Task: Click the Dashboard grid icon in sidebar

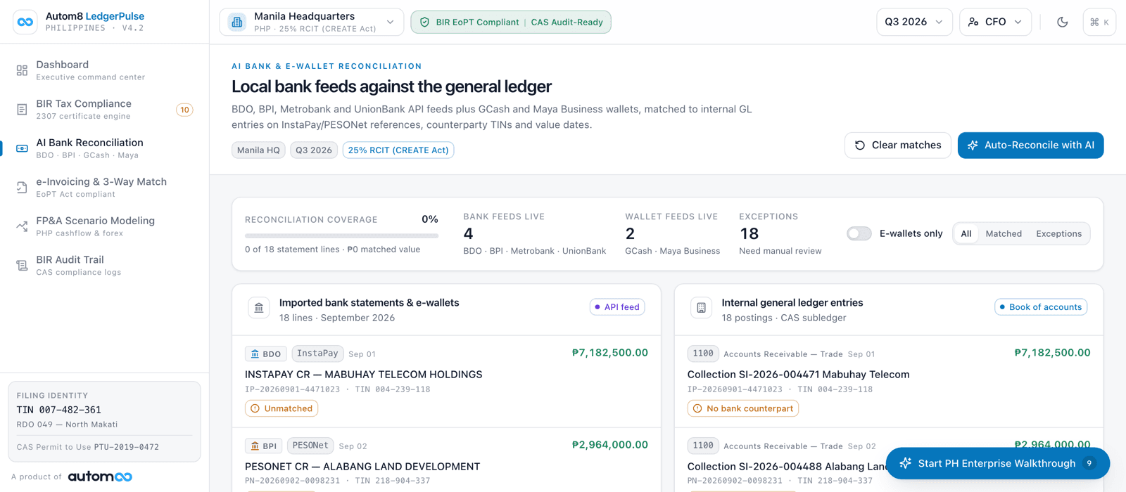Action: tap(22, 70)
